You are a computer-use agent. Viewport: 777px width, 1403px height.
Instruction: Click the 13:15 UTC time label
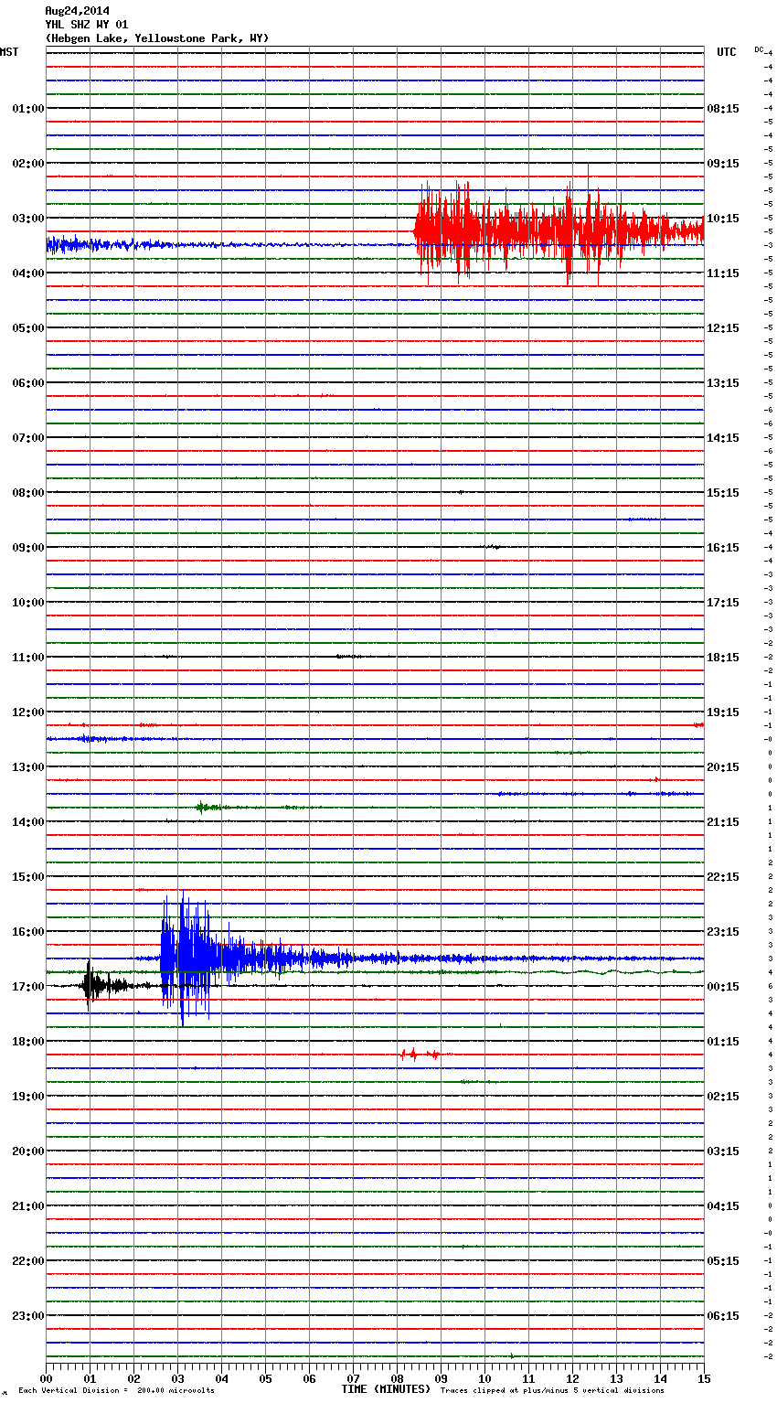click(x=723, y=383)
